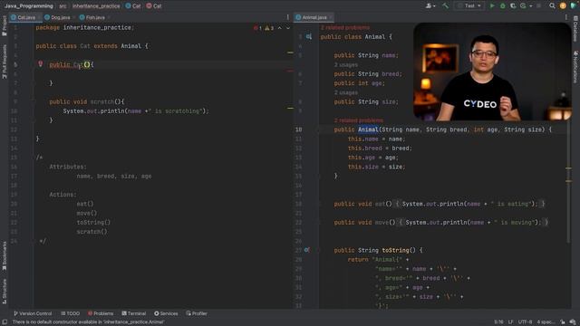Viewport: 580px width, 326px height.
Task: Click Java_Programming in the breadcrumb
Action: click(28, 6)
